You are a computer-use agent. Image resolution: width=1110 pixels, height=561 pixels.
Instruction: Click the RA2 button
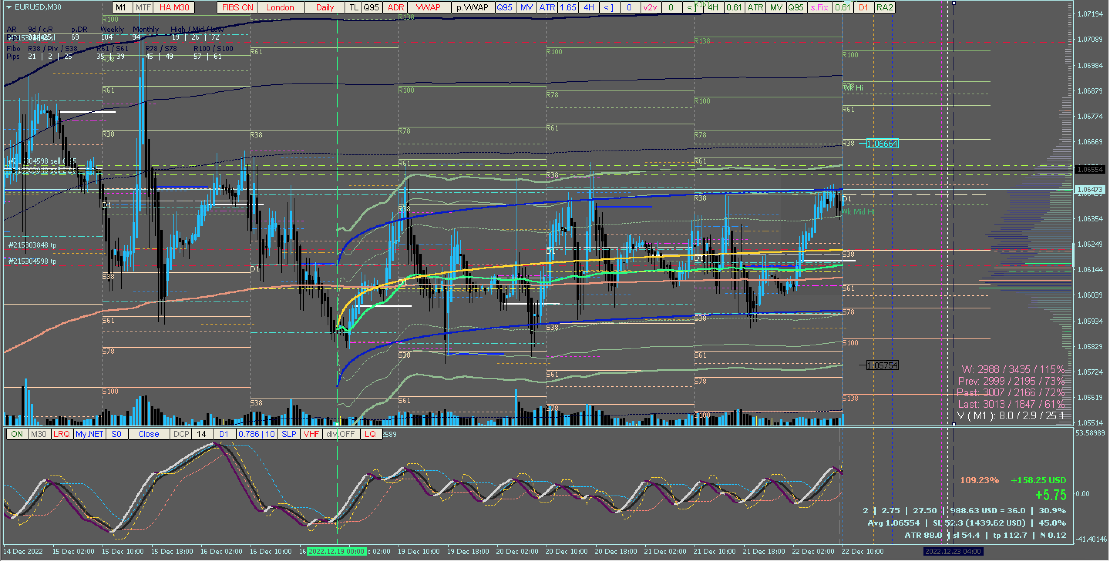click(884, 7)
